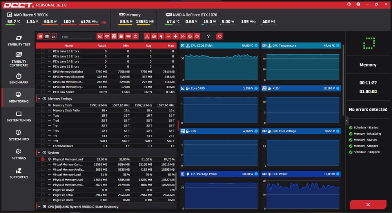Viewport: 392px width, 213px height.
Task: Open info for CPU CCD1 (Tdie) graph
Action: pyautogui.click(x=256, y=45)
